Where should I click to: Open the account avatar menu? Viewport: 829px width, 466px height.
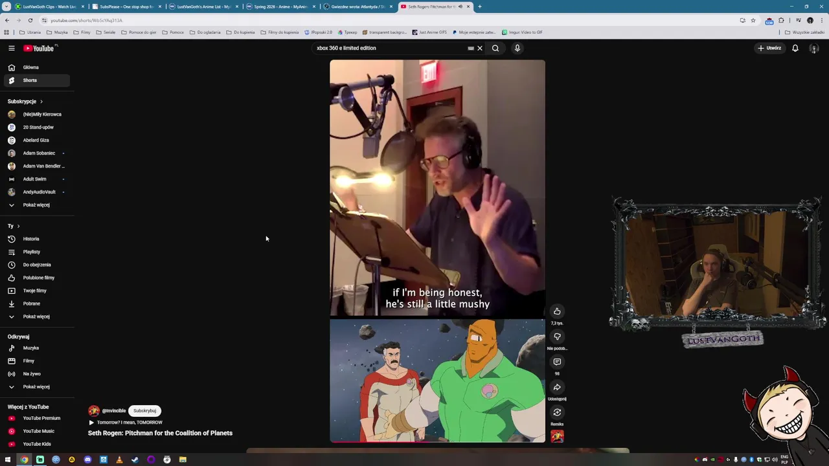click(814, 48)
